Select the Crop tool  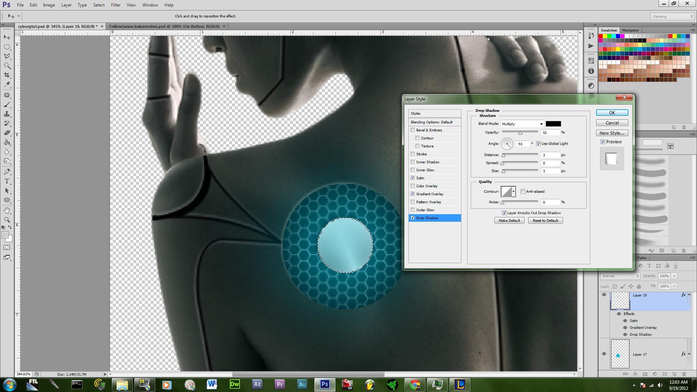[7, 75]
